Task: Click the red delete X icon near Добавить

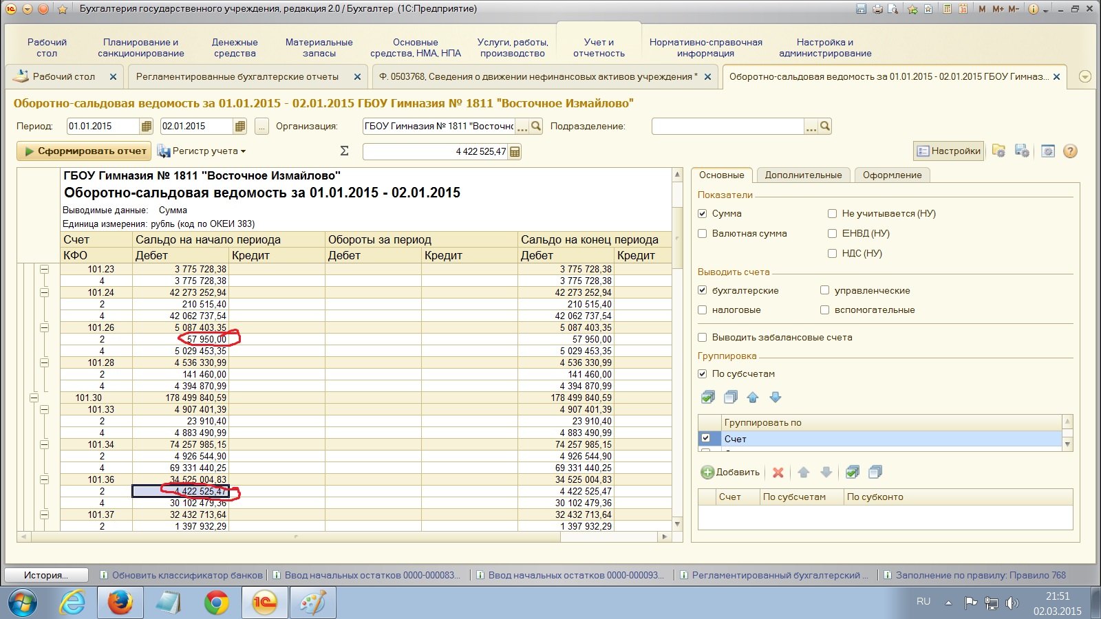Action: pos(778,473)
